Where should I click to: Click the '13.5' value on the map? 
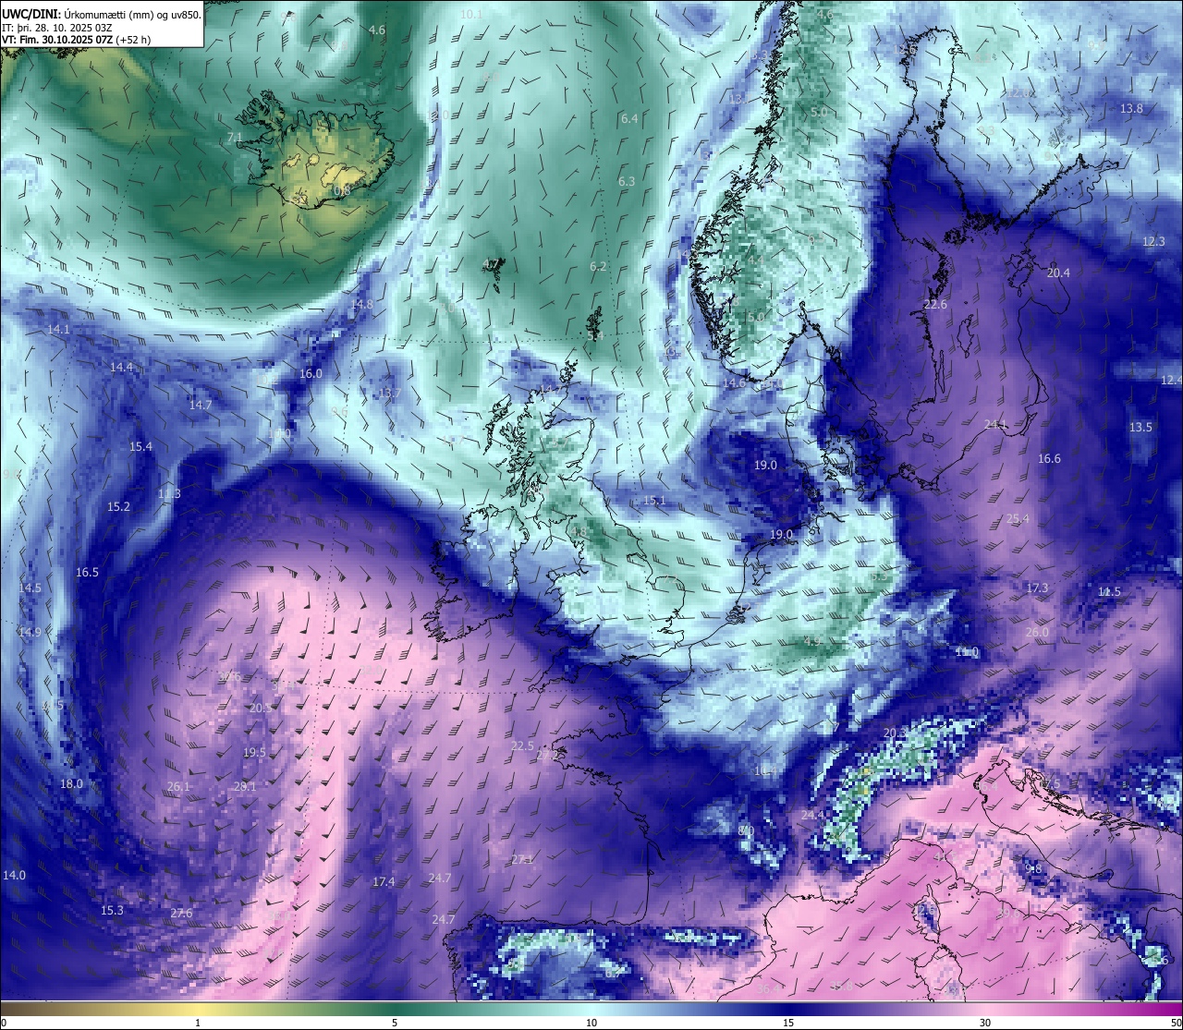coord(1140,427)
